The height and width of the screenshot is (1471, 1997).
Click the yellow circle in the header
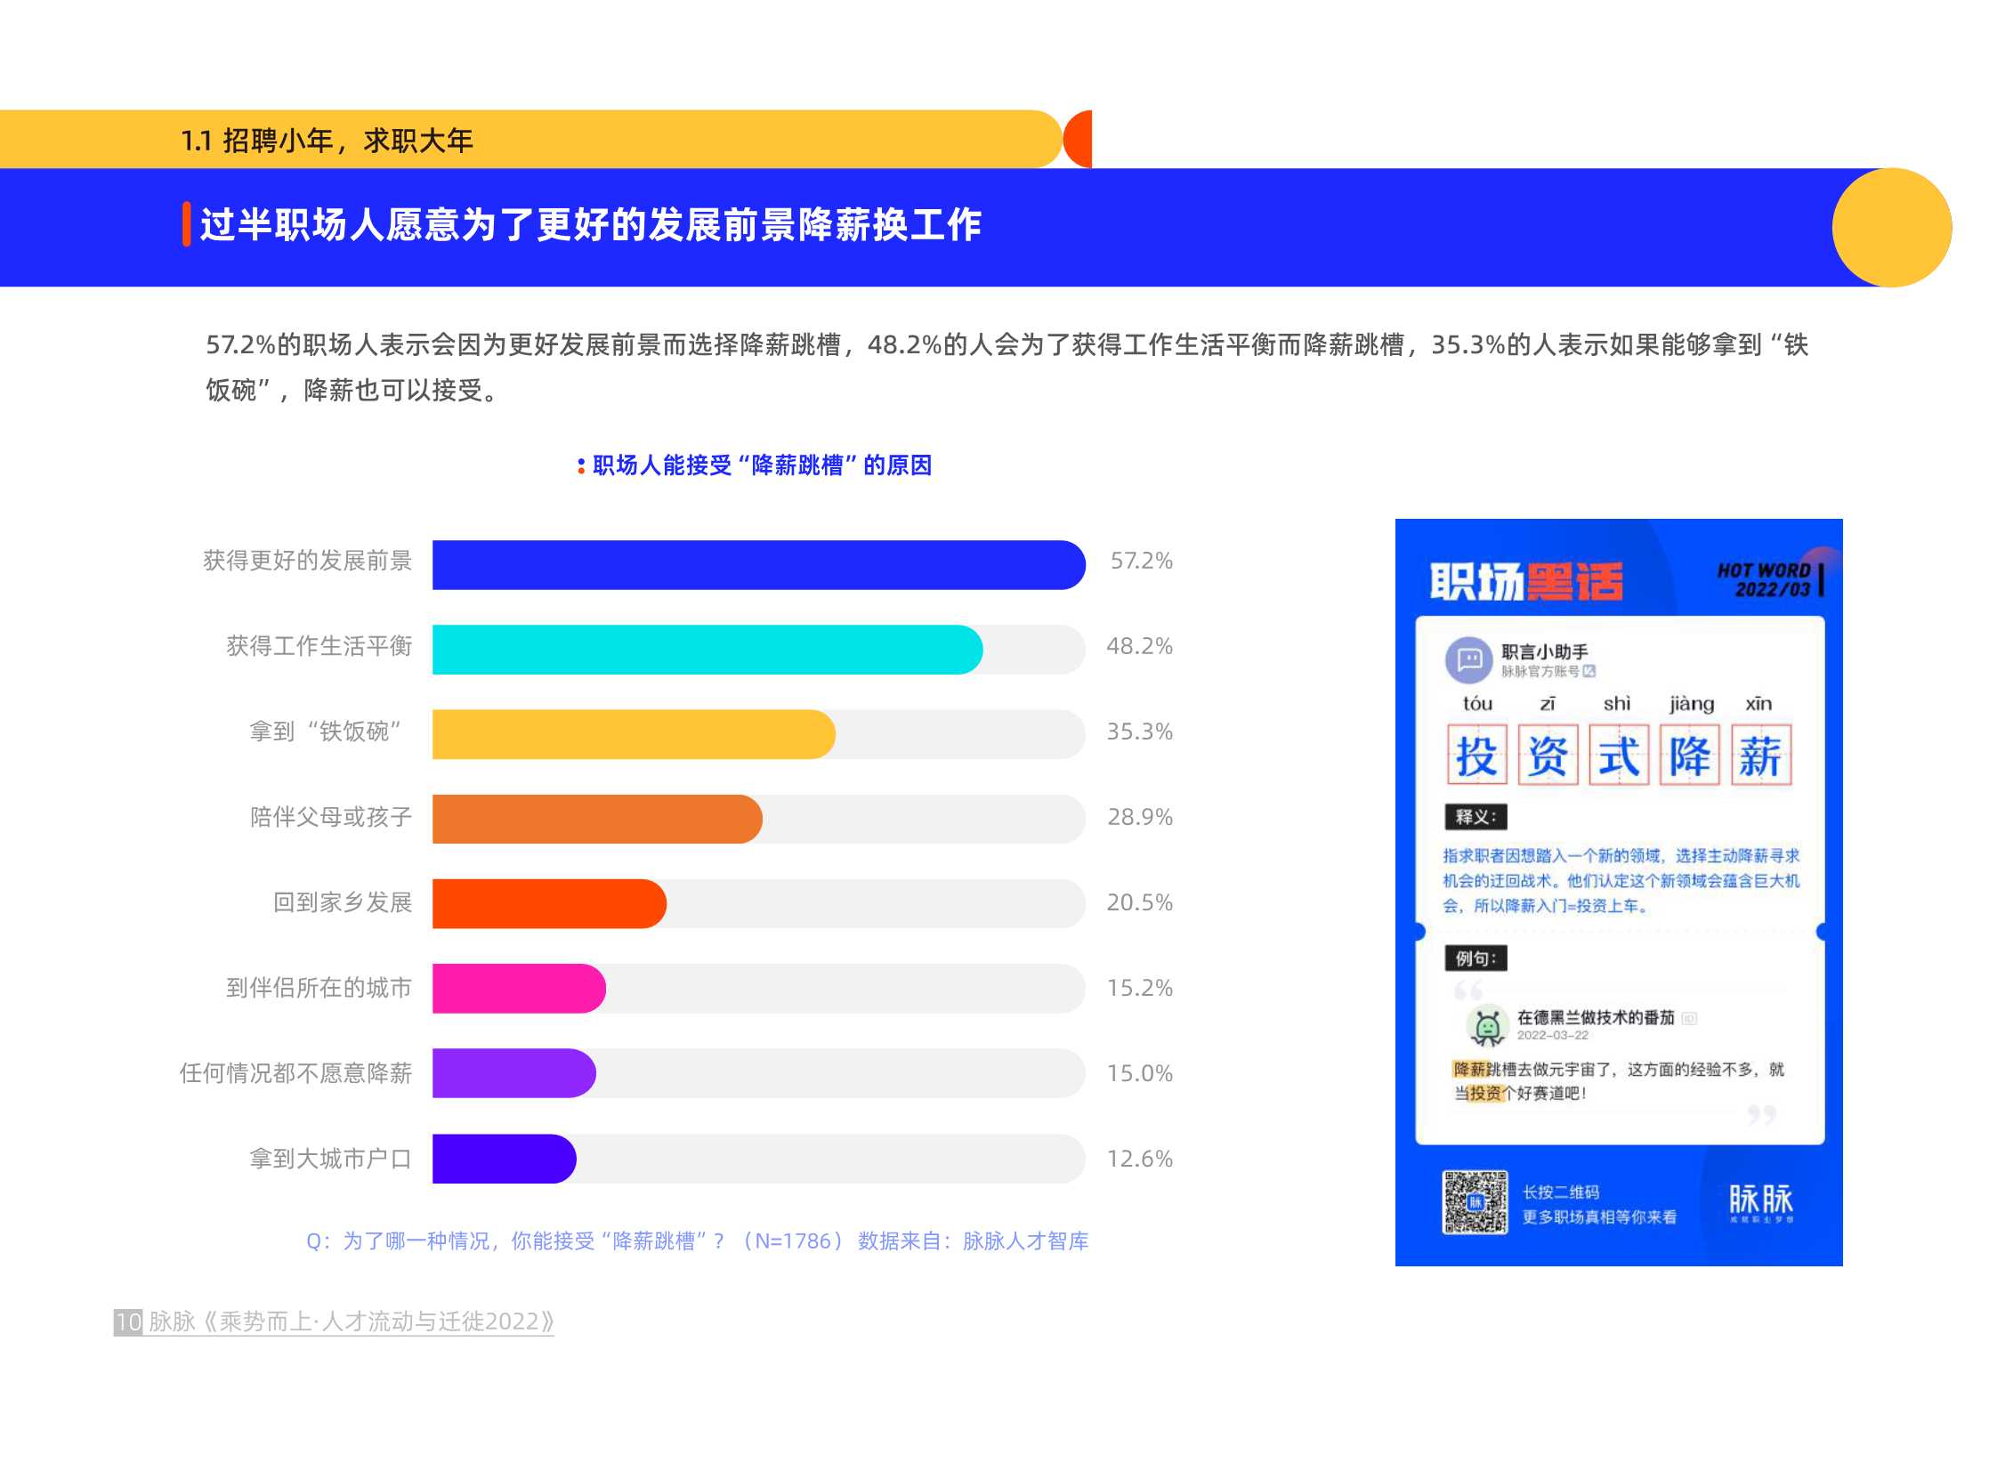1892,227
